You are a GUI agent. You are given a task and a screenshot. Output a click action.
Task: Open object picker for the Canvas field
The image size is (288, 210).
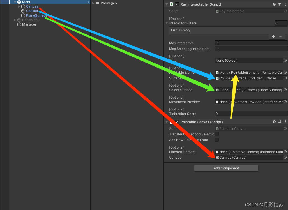285,157
